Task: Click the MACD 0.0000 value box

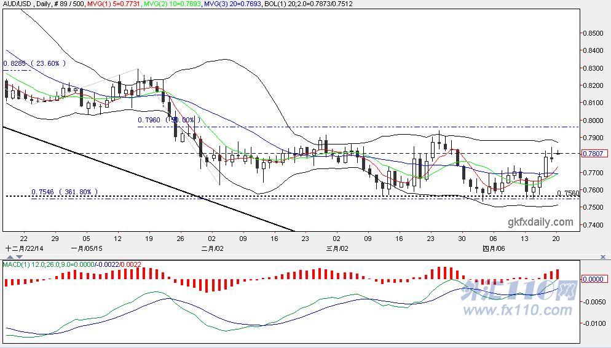Action: coord(593,279)
